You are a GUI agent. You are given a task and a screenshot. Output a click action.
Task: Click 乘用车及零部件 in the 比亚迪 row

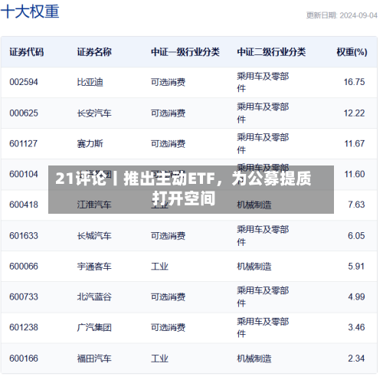pyautogui.click(x=263, y=82)
